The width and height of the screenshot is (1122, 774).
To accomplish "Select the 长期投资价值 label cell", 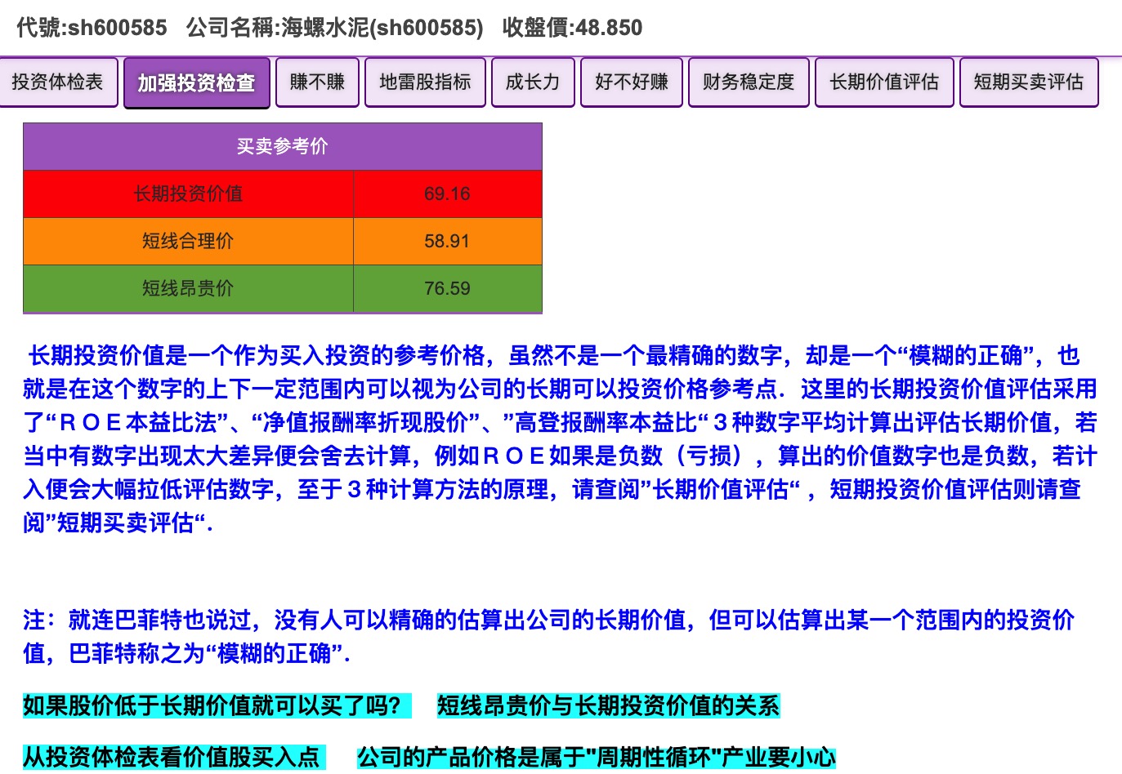I will click(x=189, y=193).
